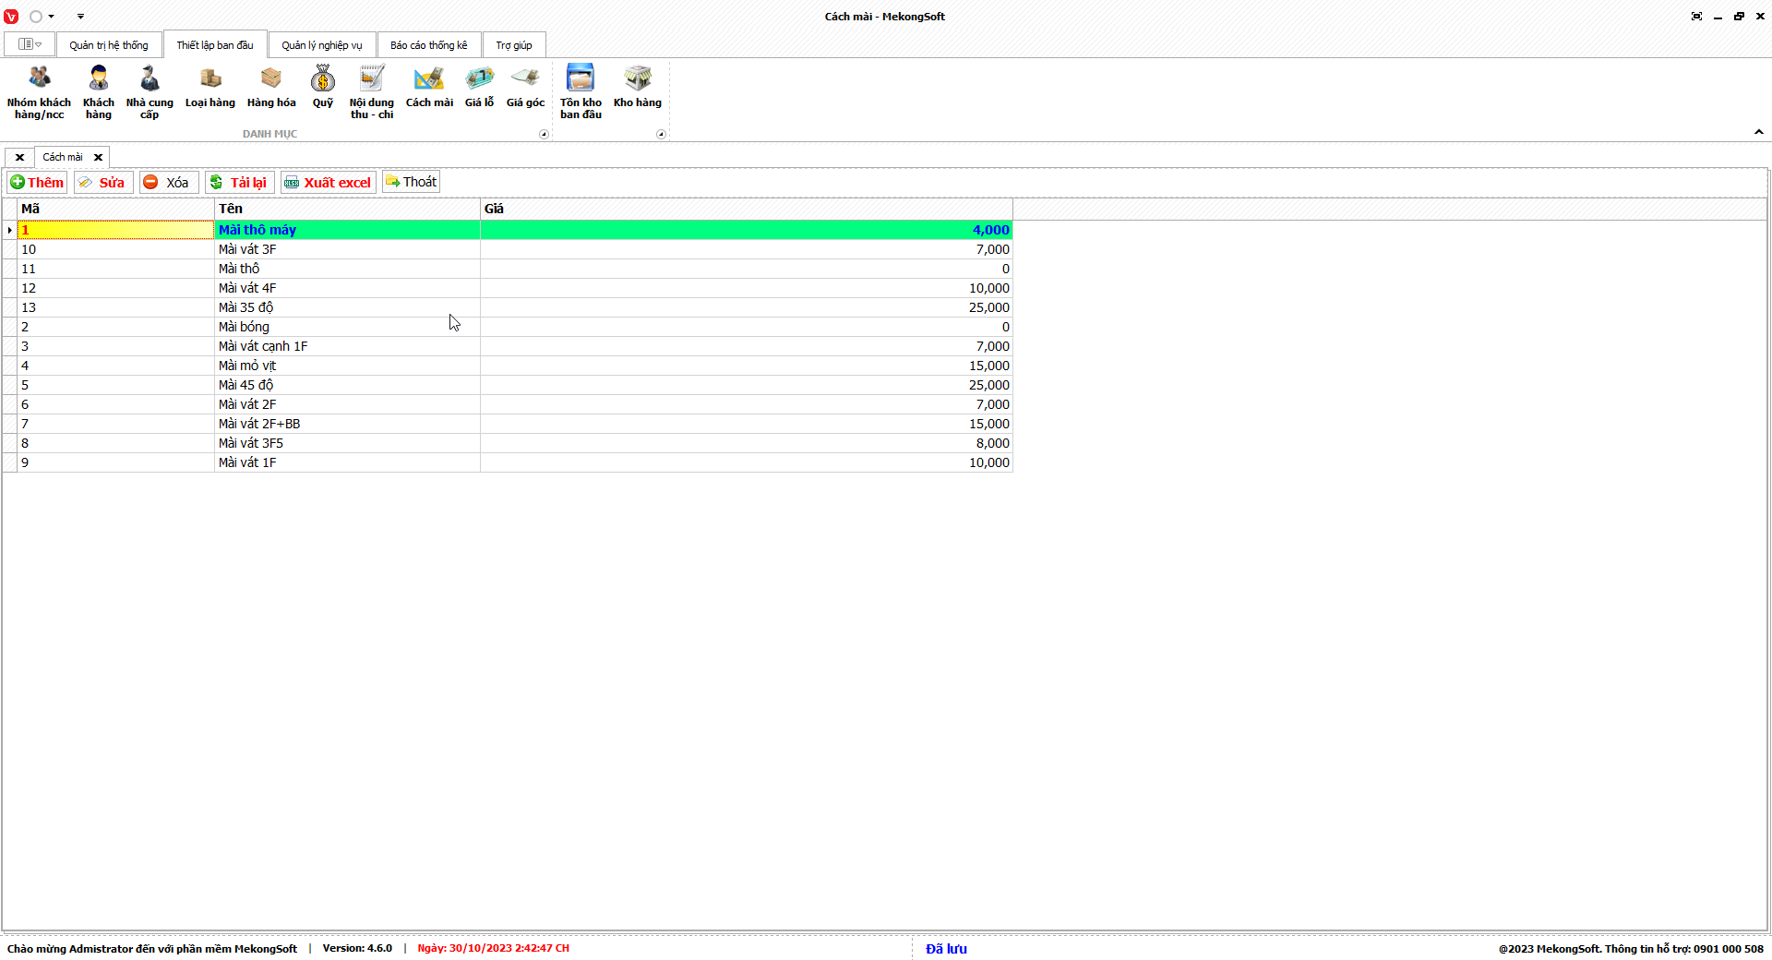Viewport: 1772px width, 960px height.
Task: Open the application menu button
Action: click(x=30, y=44)
